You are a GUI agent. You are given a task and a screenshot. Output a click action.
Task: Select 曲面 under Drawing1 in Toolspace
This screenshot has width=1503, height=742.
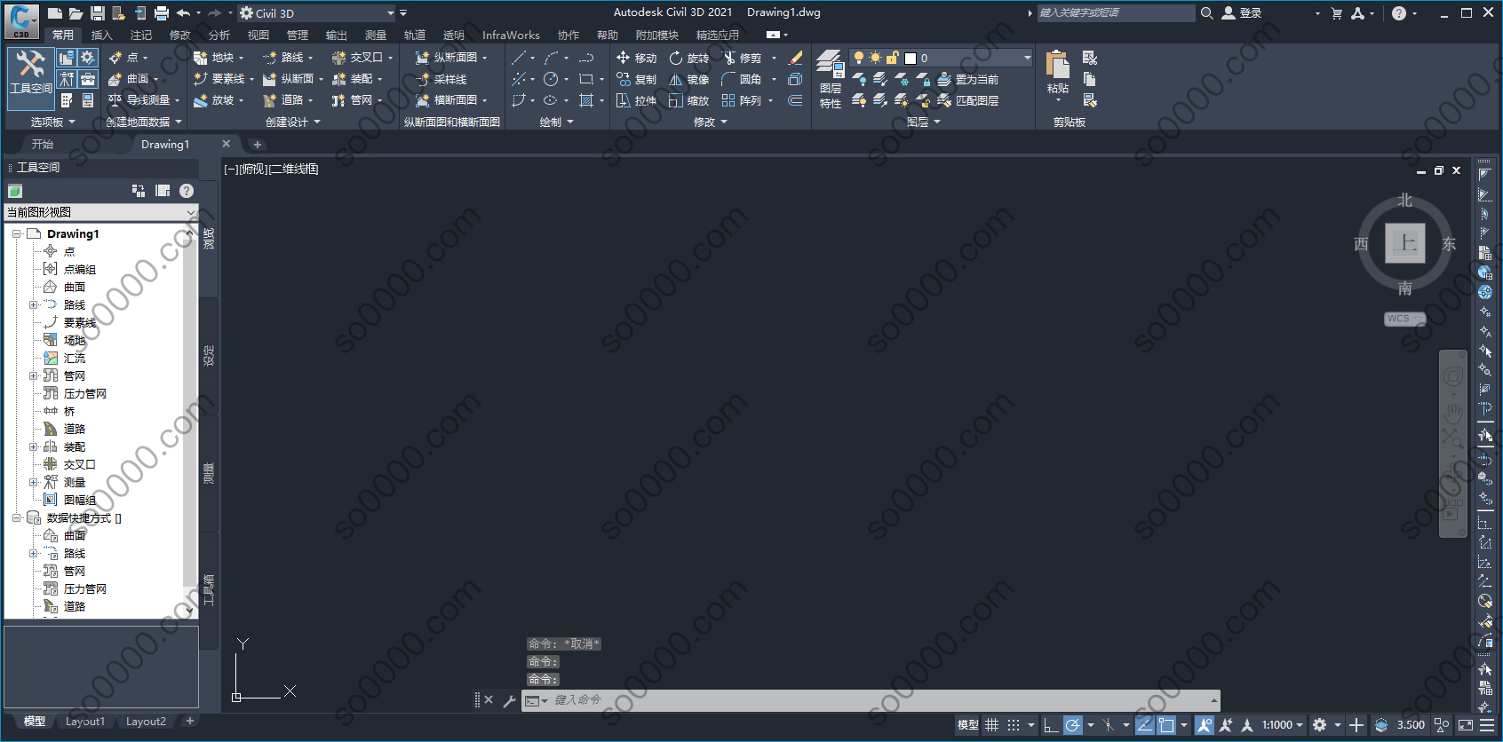(75, 287)
